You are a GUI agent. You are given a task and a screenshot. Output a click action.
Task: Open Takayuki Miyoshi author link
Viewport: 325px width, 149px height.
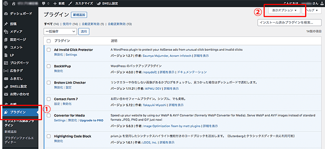155,105
